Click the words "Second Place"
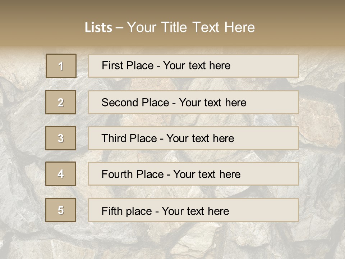Image resolution: width=345 pixels, height=259 pixels. click(x=135, y=103)
